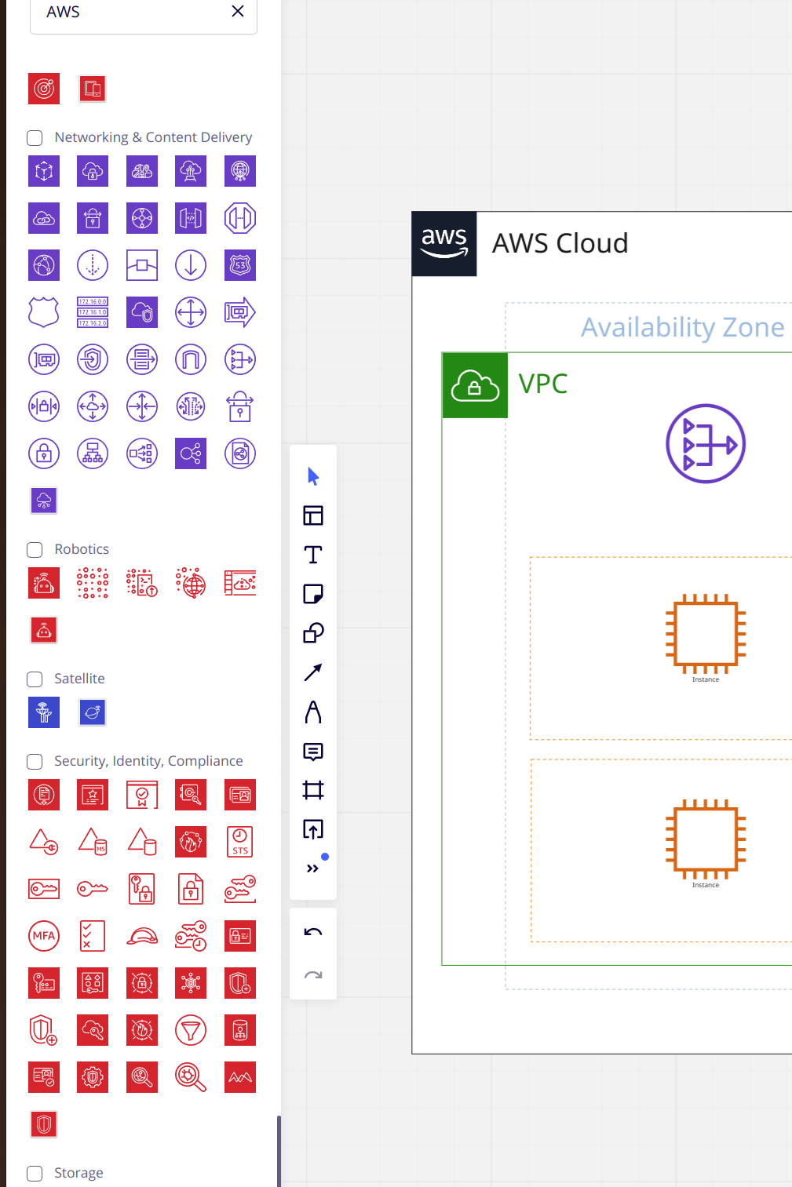Click the shapes panel vertical scrollbar
Image resolution: width=792 pixels, height=1187 pixels.
[279, 1151]
